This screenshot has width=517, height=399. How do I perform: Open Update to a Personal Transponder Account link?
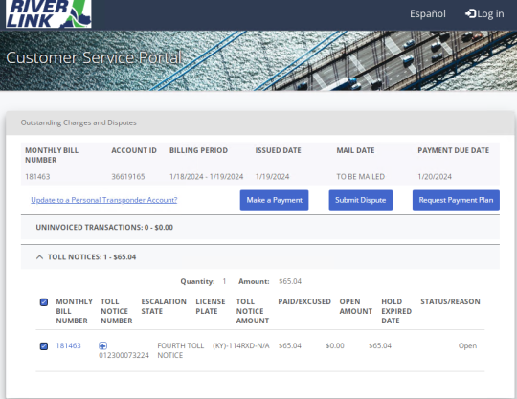tap(103, 200)
